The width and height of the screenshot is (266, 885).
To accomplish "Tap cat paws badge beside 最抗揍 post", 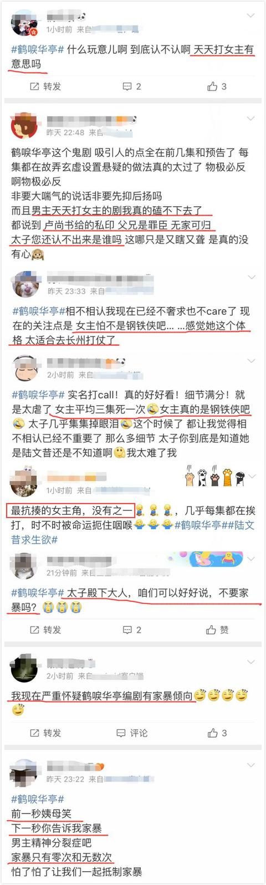I will point(214,477).
